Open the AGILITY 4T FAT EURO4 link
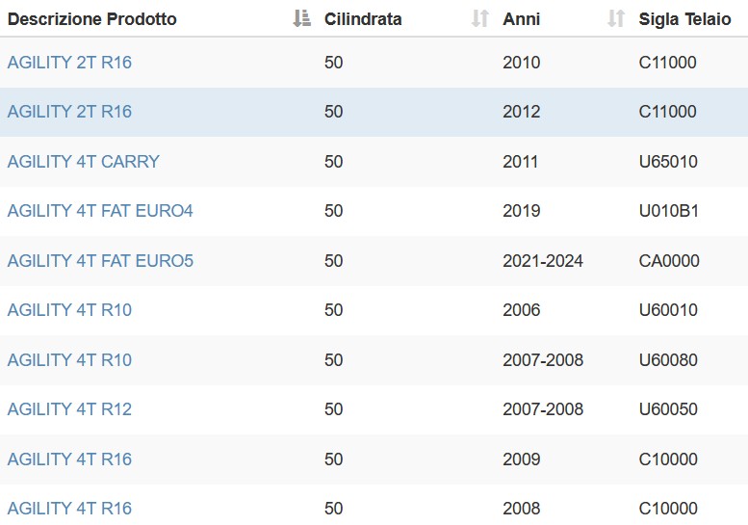This screenshot has height=525, width=748. (x=100, y=211)
